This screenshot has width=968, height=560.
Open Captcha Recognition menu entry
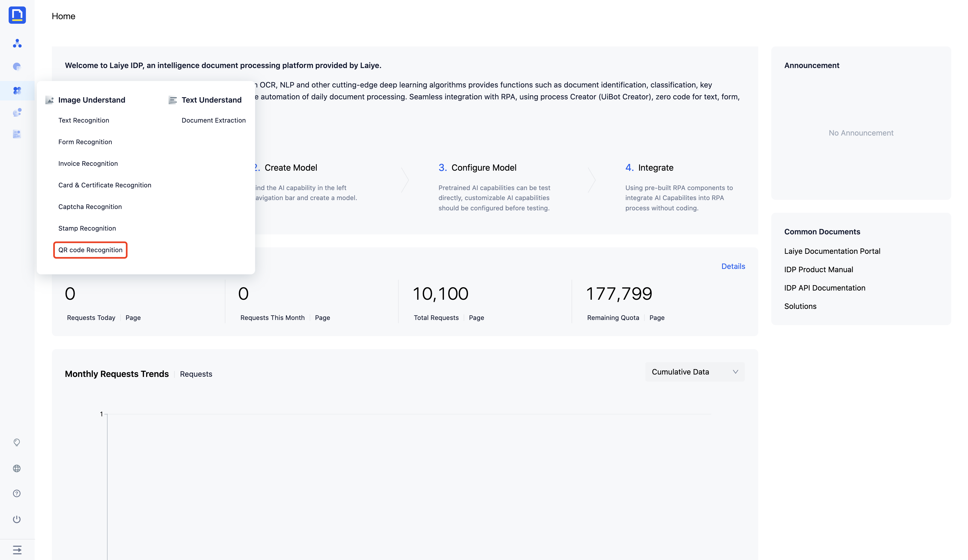[90, 207]
